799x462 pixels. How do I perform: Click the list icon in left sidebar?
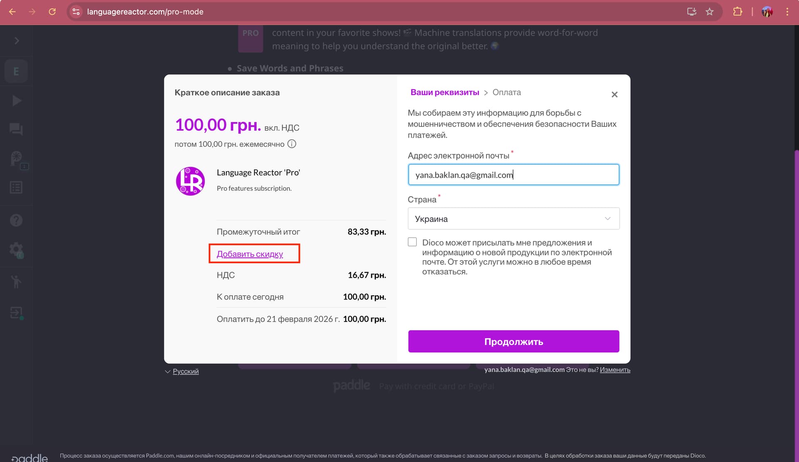pyautogui.click(x=16, y=187)
